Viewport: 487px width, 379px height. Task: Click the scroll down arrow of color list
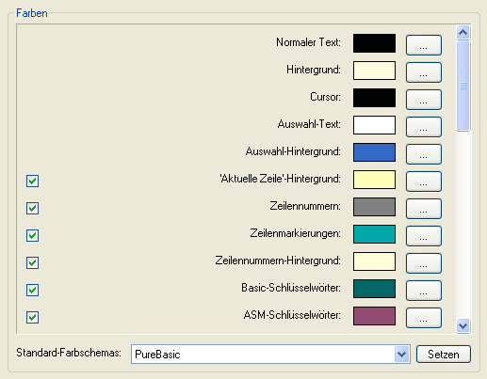point(463,325)
